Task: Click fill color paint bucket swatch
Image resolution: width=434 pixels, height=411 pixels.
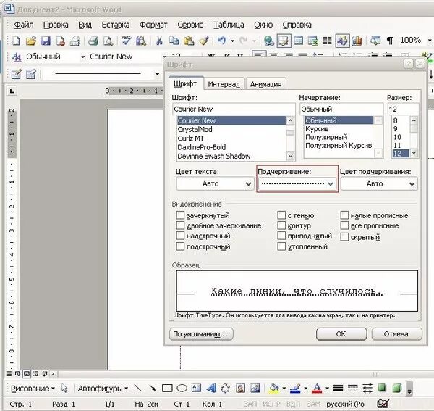Action: [273, 388]
